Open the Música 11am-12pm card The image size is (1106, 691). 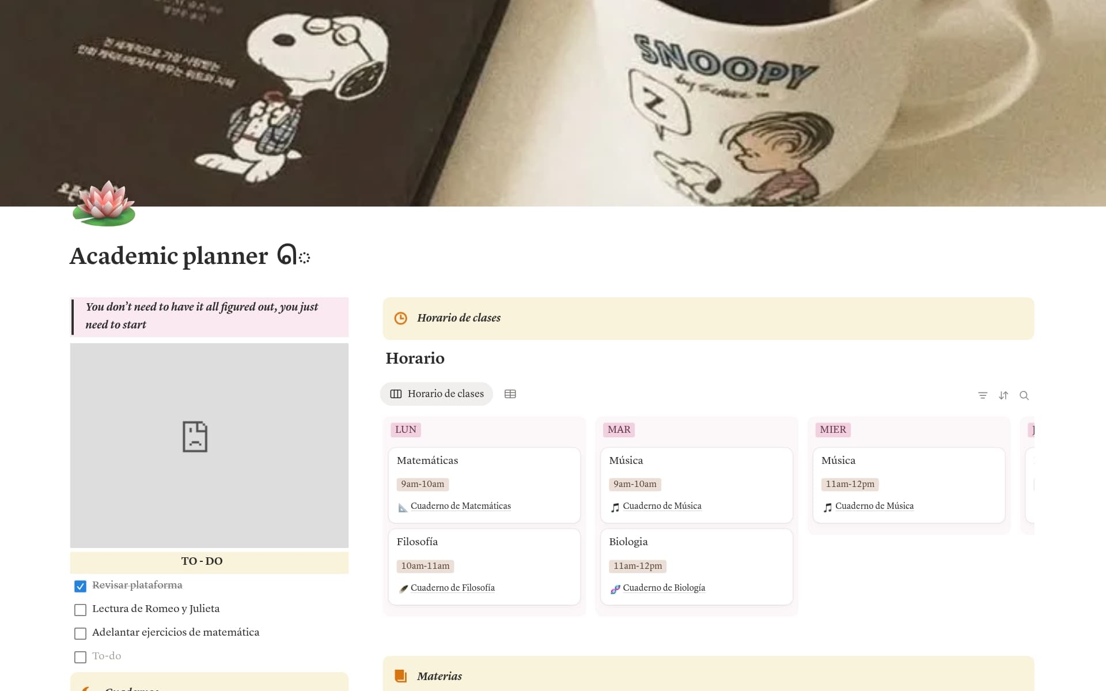coord(909,485)
